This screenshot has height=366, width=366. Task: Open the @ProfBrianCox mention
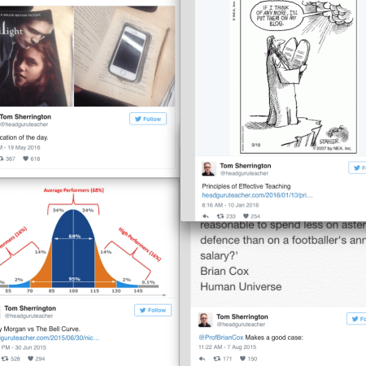click(221, 338)
